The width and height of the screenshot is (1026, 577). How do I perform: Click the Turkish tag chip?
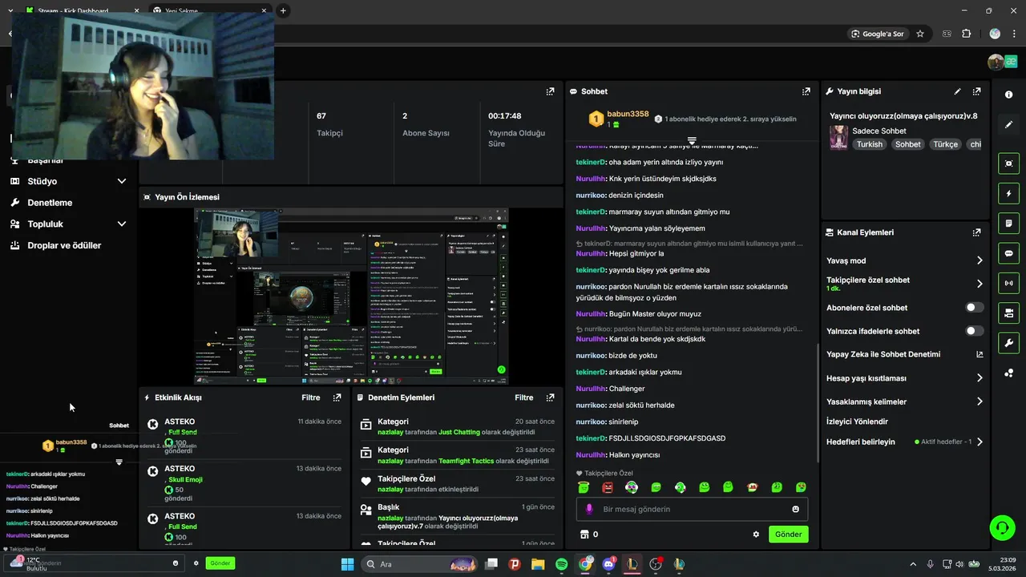[869, 144]
